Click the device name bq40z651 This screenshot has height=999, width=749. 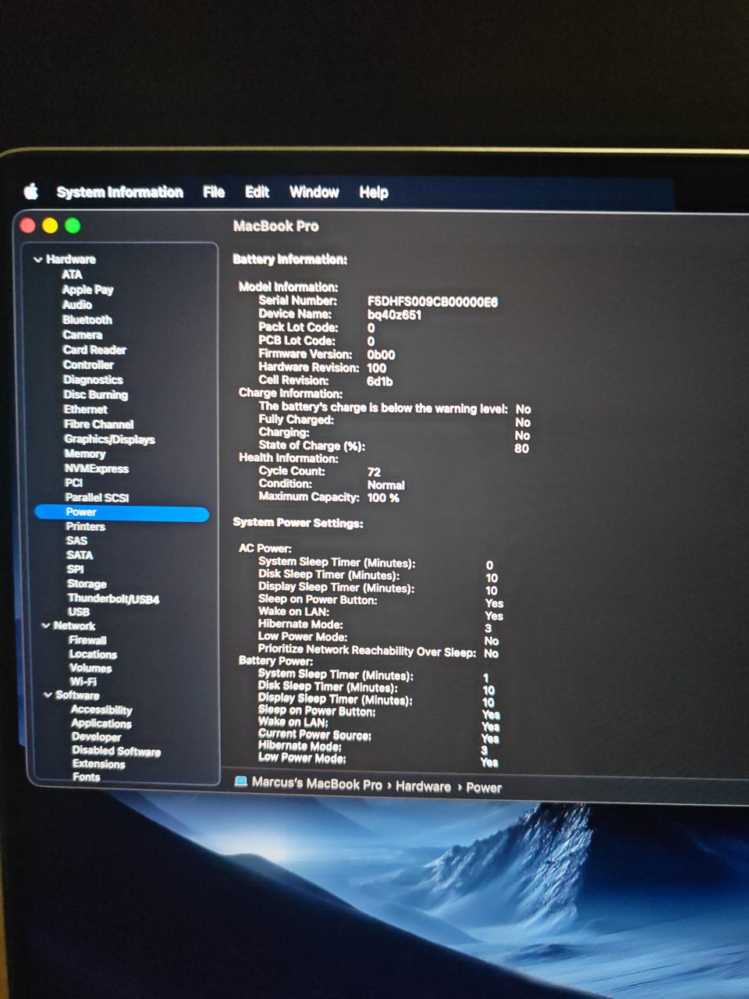click(x=394, y=315)
